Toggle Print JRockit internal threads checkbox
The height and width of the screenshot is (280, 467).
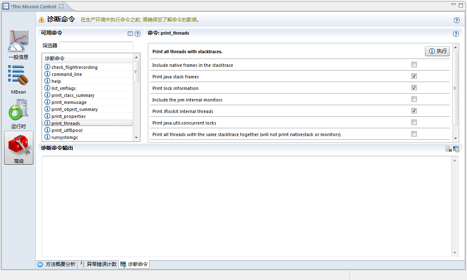(x=414, y=111)
